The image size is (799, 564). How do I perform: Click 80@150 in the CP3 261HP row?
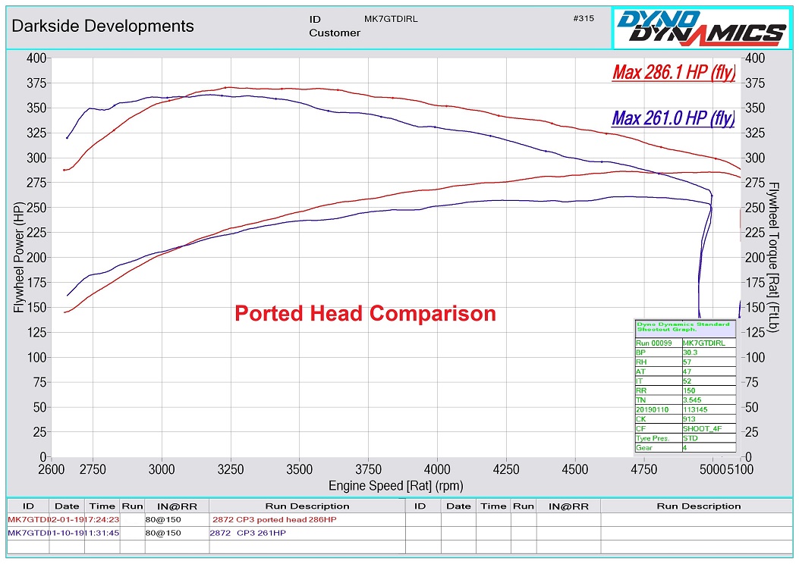coord(163,533)
